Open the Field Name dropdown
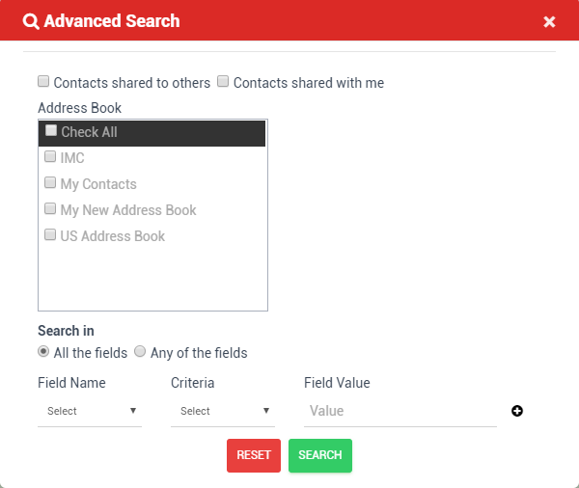Screen dimensions: 579x488 pos(90,411)
